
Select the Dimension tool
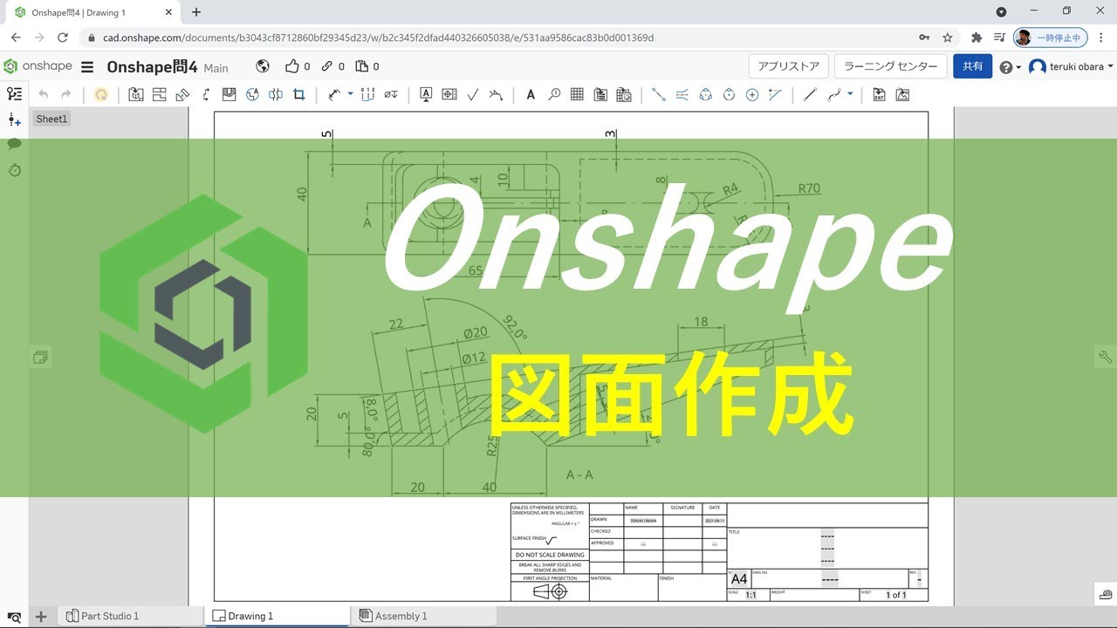335,94
